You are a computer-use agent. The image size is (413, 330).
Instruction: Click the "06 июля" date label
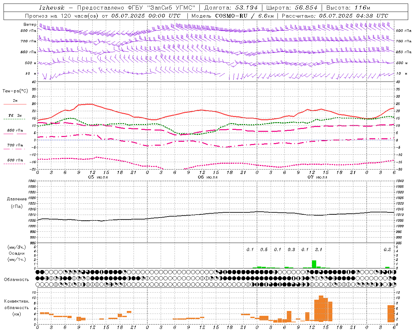coord(208,177)
